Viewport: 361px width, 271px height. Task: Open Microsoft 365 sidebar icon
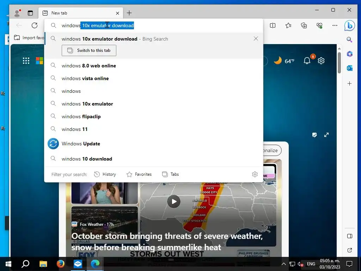349,54
